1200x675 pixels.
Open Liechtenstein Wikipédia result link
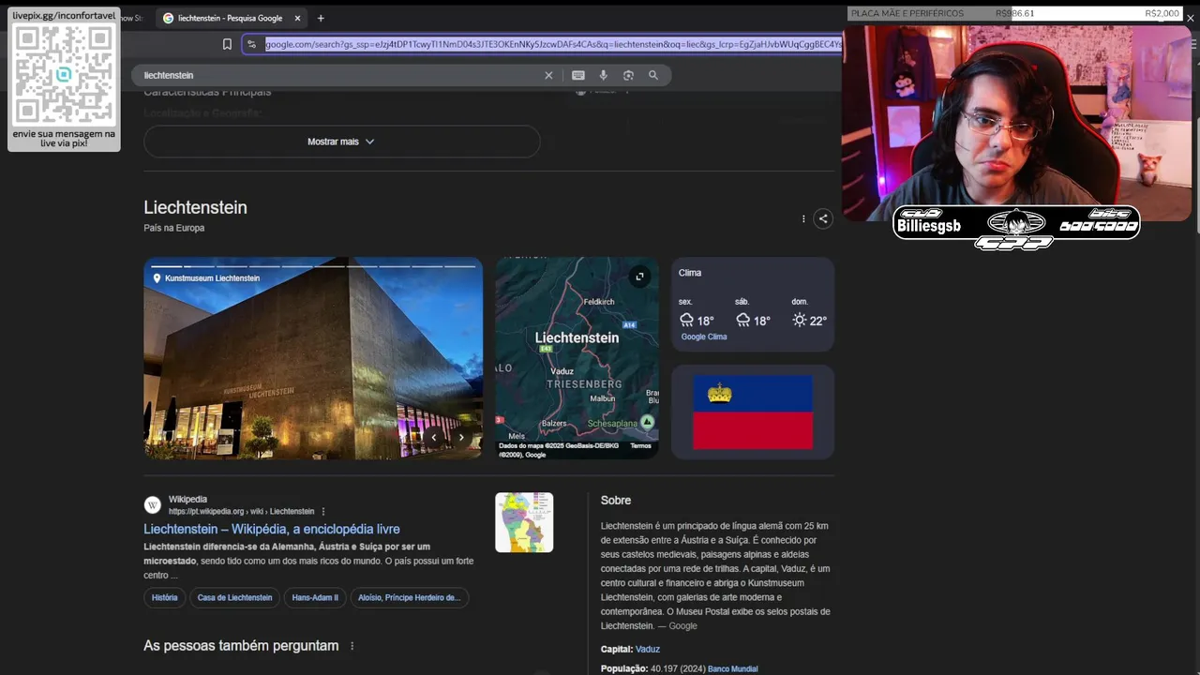tap(272, 529)
